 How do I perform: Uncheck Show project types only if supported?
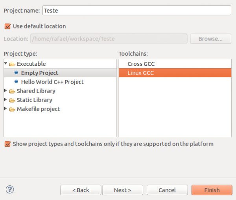(x=7, y=144)
